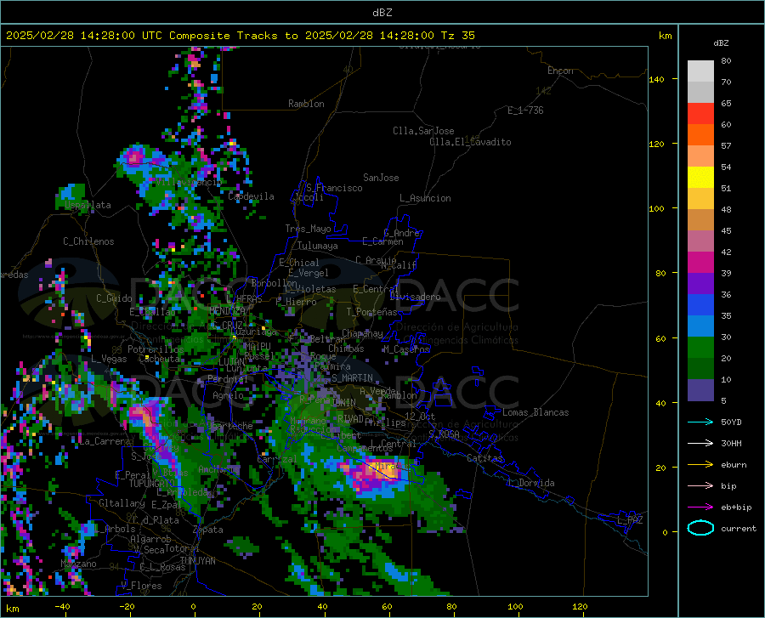The image size is (765, 618).
Task: Click the 'Capdevila' map label
Action: point(251,196)
